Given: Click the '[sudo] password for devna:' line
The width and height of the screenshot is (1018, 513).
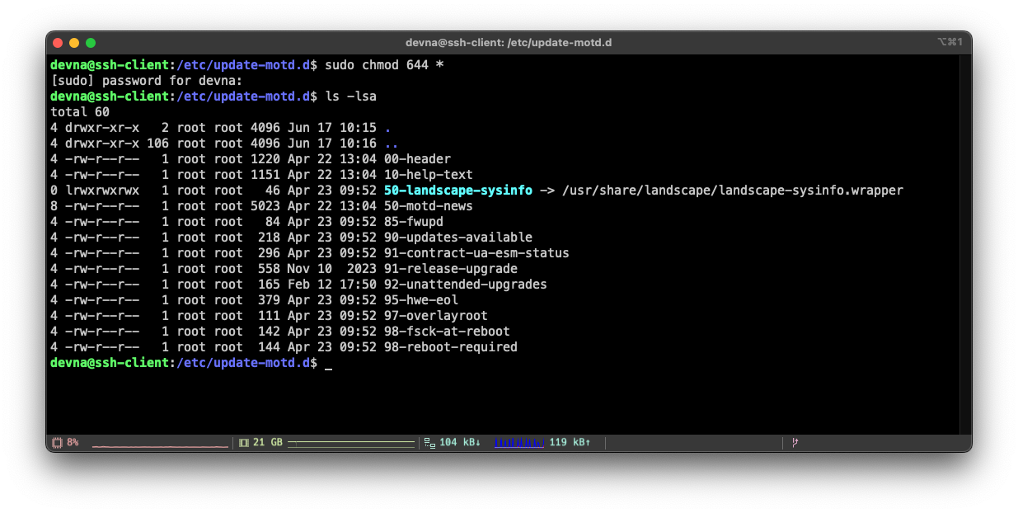Looking at the screenshot, I should pyautogui.click(x=147, y=81).
